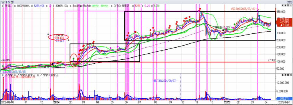The width and height of the screenshot is (293, 105).
Task: Toggle the 가격이동평균 legend marker
Action: tap(112, 6)
